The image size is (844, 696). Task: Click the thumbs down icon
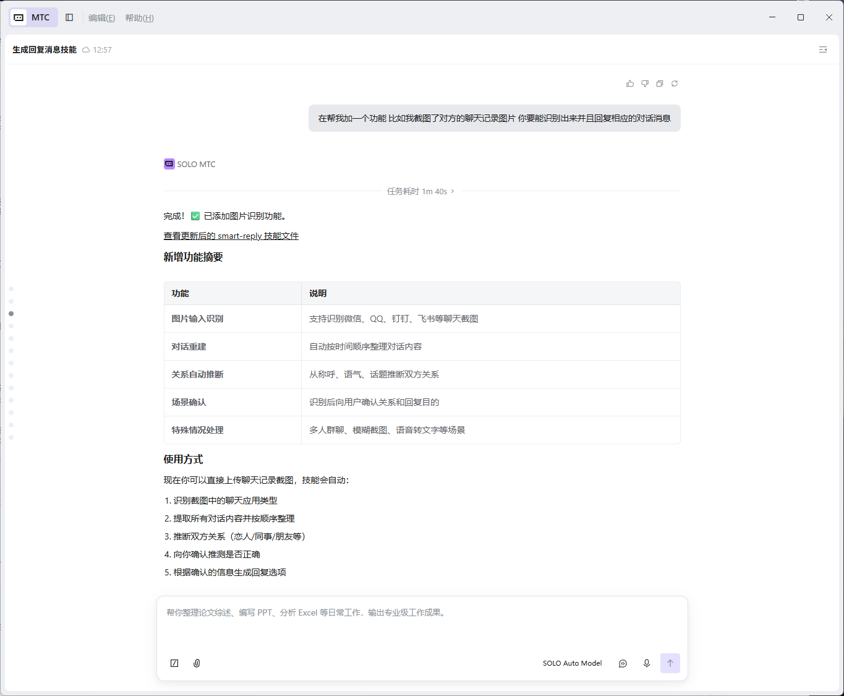pos(645,84)
